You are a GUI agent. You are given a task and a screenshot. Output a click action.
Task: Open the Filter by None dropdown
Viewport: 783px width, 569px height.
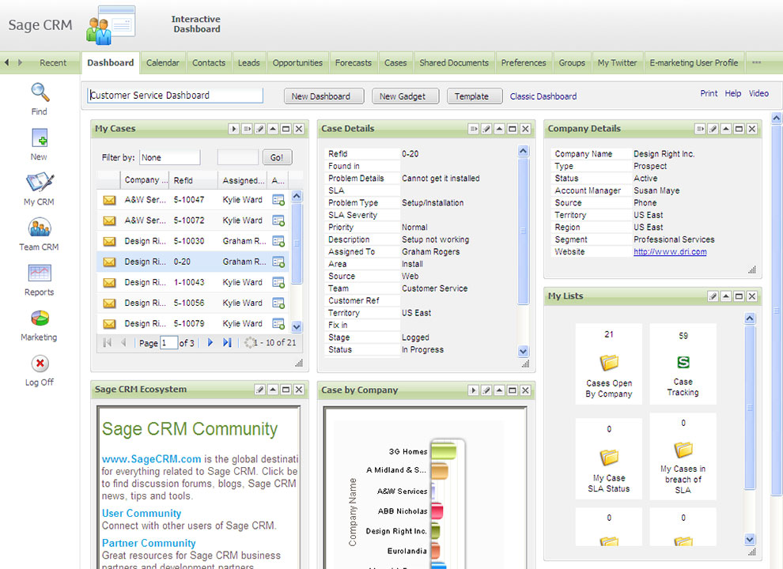(x=170, y=158)
